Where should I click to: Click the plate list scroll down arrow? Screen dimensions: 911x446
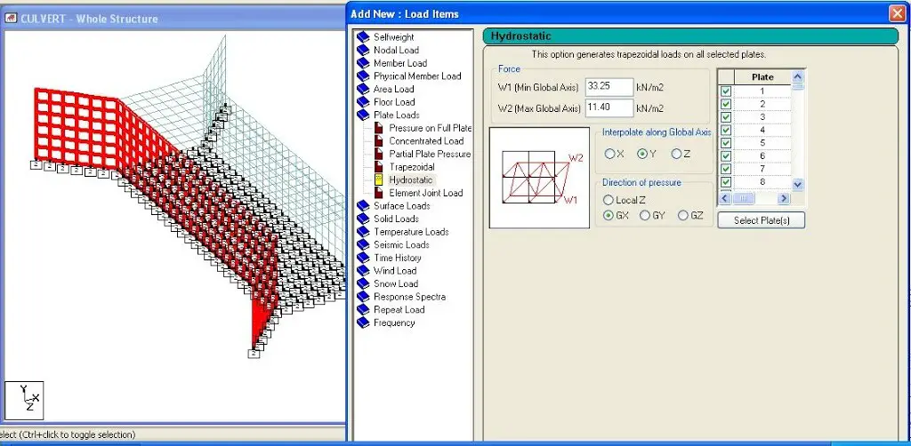(x=798, y=185)
